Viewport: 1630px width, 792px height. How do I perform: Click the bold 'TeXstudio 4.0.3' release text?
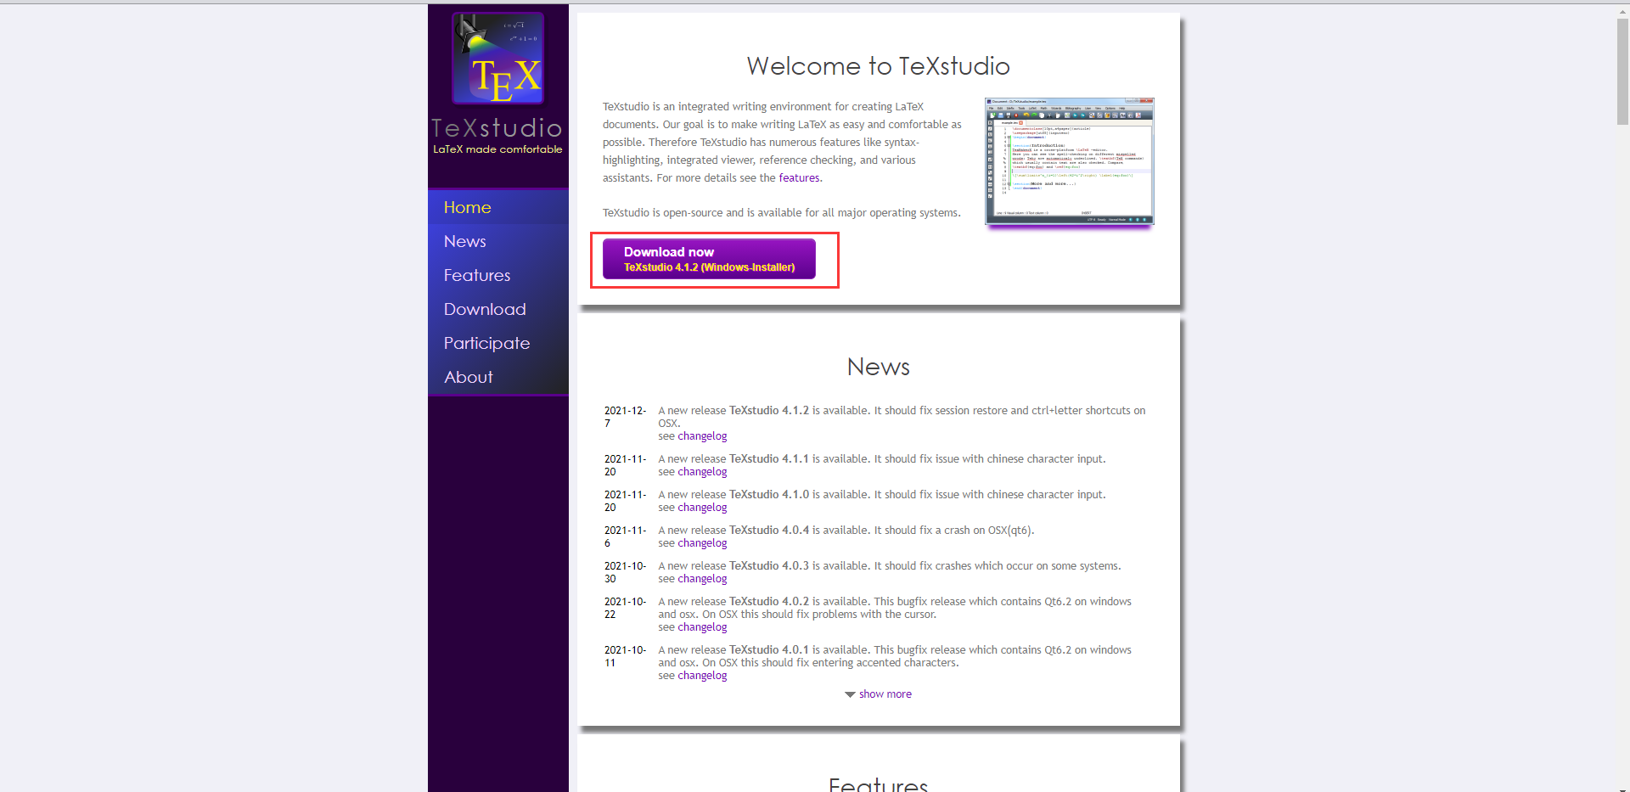769,566
